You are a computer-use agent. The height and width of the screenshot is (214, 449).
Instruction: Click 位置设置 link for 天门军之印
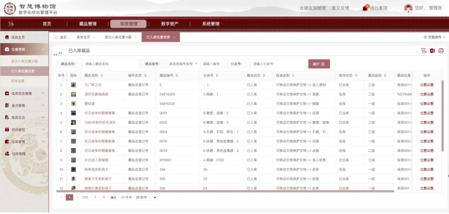point(427,85)
